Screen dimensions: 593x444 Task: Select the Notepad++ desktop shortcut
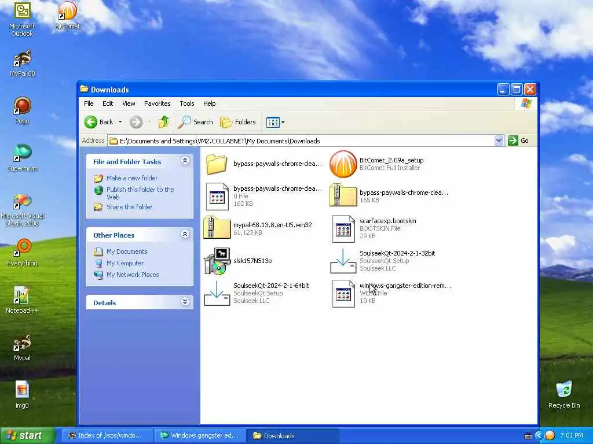[x=22, y=300]
